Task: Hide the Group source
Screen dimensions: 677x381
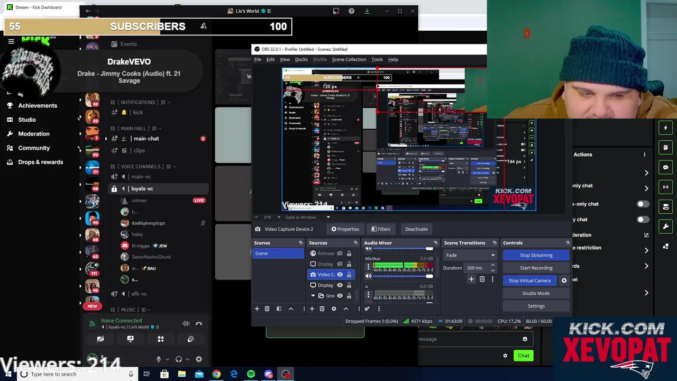Action: (x=340, y=296)
